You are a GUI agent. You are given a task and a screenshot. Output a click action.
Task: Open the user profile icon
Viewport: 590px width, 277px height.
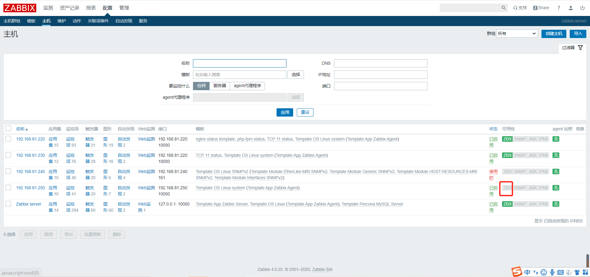pyautogui.click(x=571, y=8)
